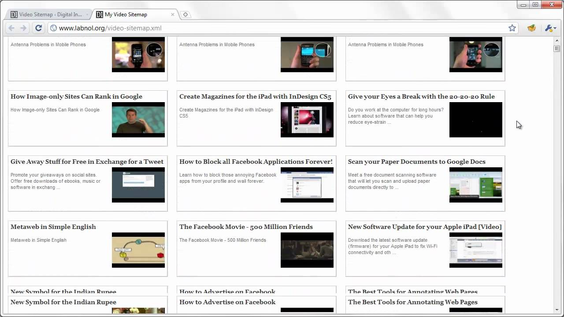The height and width of the screenshot is (317, 564).
Task: Go back using browser back arrow
Action: [x=11, y=28]
